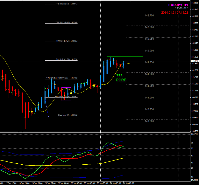Click the 50 level on indicator scale
Image resolution: width=199 pixels, height=185 pixels.
click(x=192, y=156)
